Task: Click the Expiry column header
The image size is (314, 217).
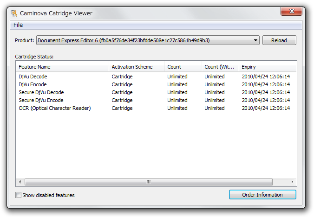Action: click(268, 67)
